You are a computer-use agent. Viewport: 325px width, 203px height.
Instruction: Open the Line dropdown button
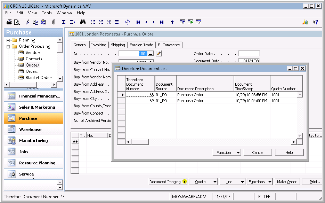pos(232,182)
